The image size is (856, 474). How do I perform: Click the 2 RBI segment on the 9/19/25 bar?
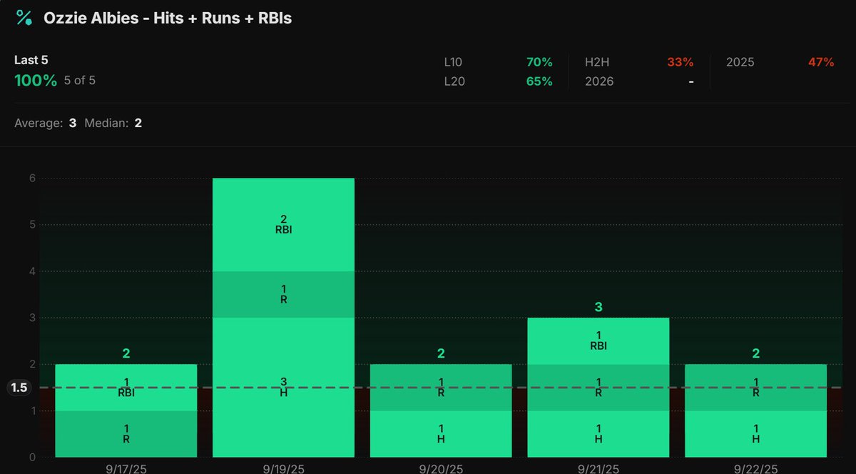[x=283, y=223]
